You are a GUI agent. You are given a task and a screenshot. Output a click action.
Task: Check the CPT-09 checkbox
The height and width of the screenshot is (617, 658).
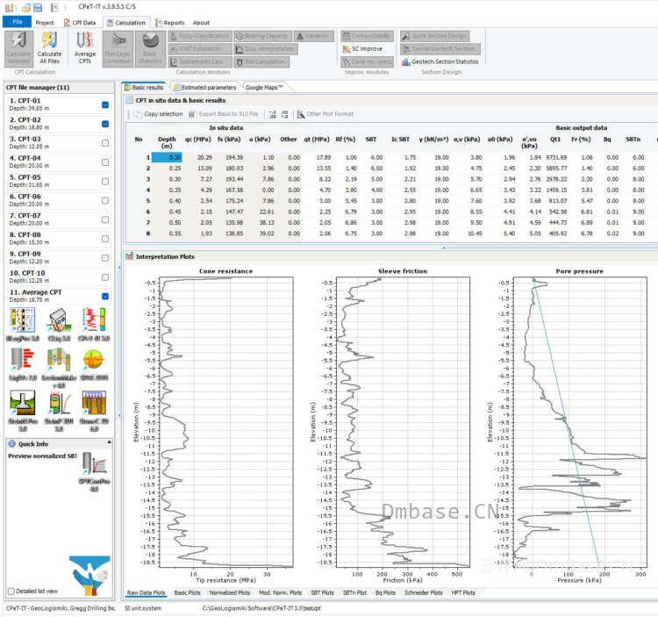(105, 258)
